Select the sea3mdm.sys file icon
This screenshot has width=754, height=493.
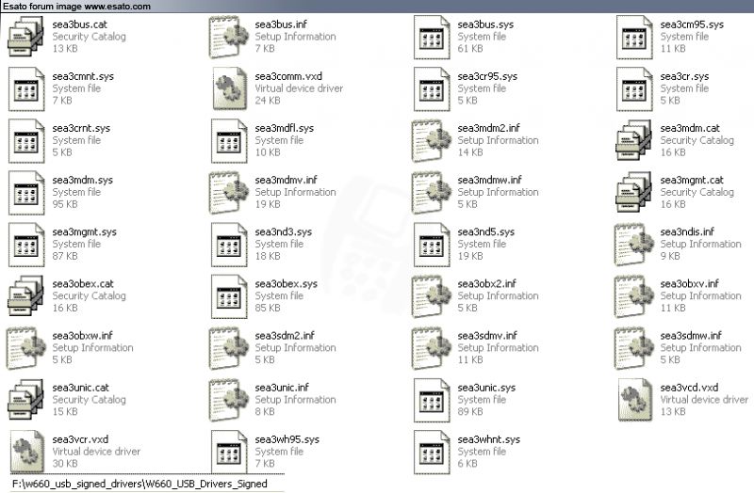(26, 193)
